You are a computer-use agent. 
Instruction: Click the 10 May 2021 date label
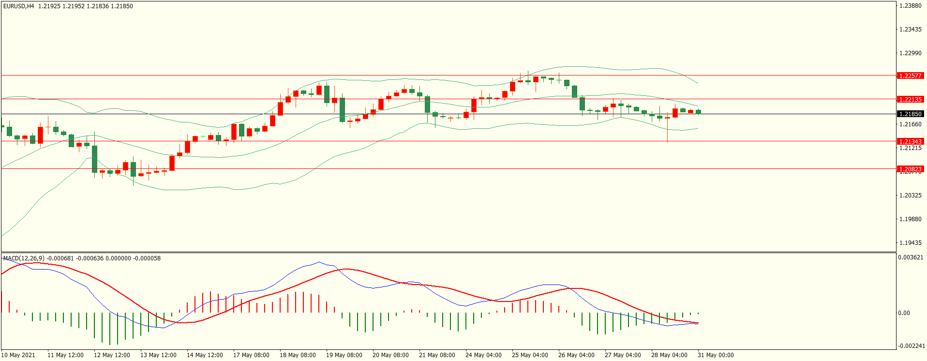18,355
